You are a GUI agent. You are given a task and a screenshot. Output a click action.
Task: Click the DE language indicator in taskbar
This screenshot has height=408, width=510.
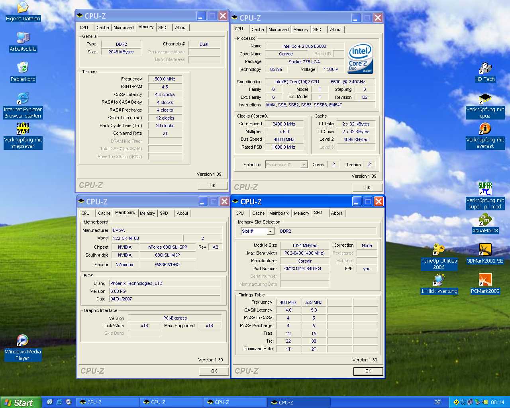click(437, 402)
